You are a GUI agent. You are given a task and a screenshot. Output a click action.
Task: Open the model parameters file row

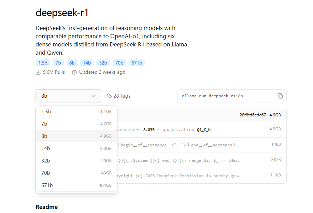[201, 130]
